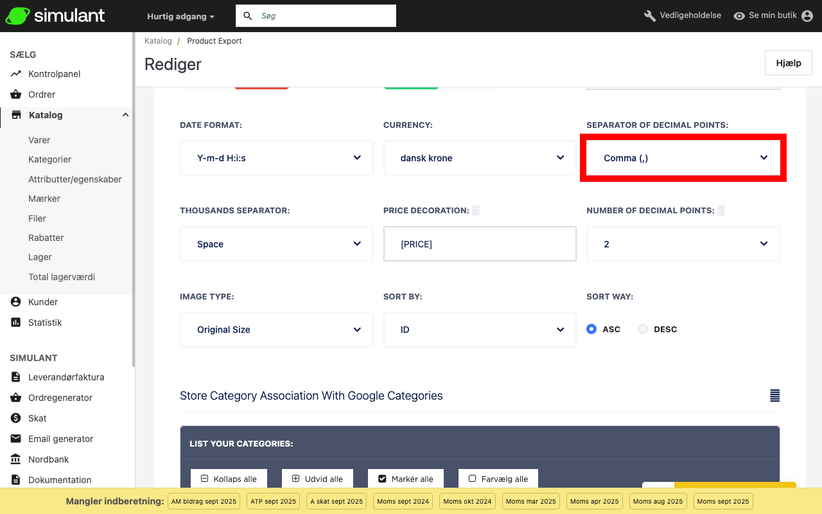
Task: Open the Date Format dropdown
Action: click(276, 158)
